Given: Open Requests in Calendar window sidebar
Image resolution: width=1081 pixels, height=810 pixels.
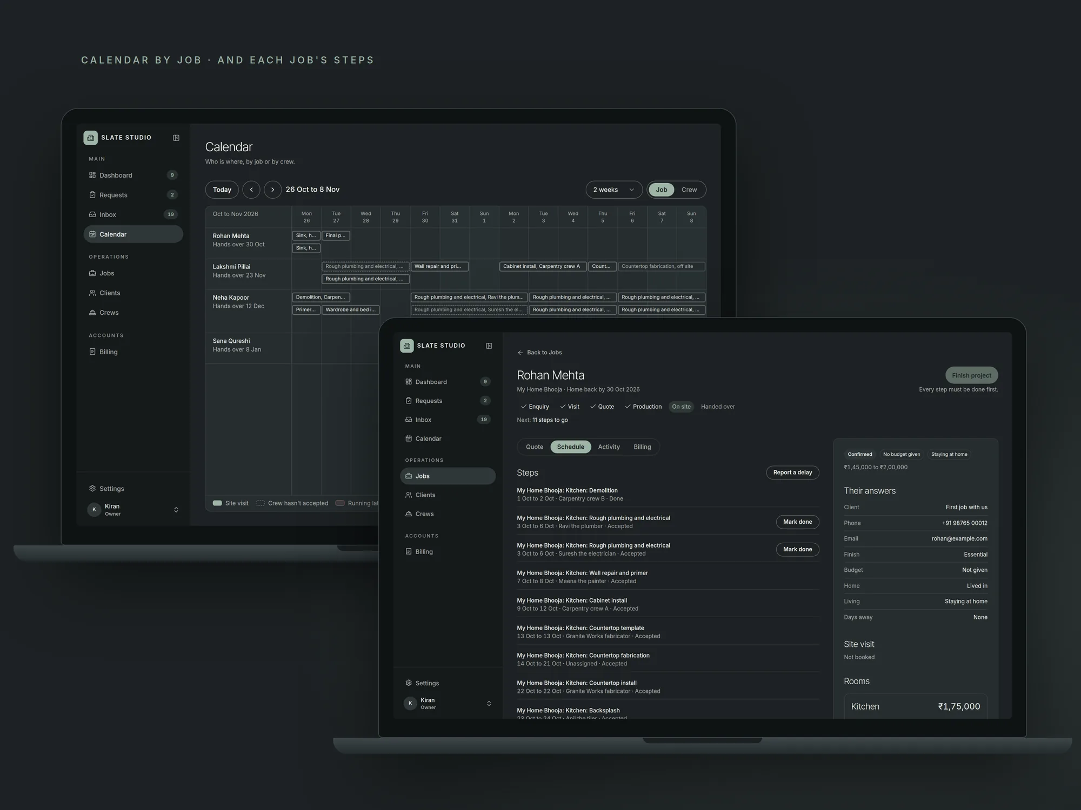Looking at the screenshot, I should tap(133, 195).
